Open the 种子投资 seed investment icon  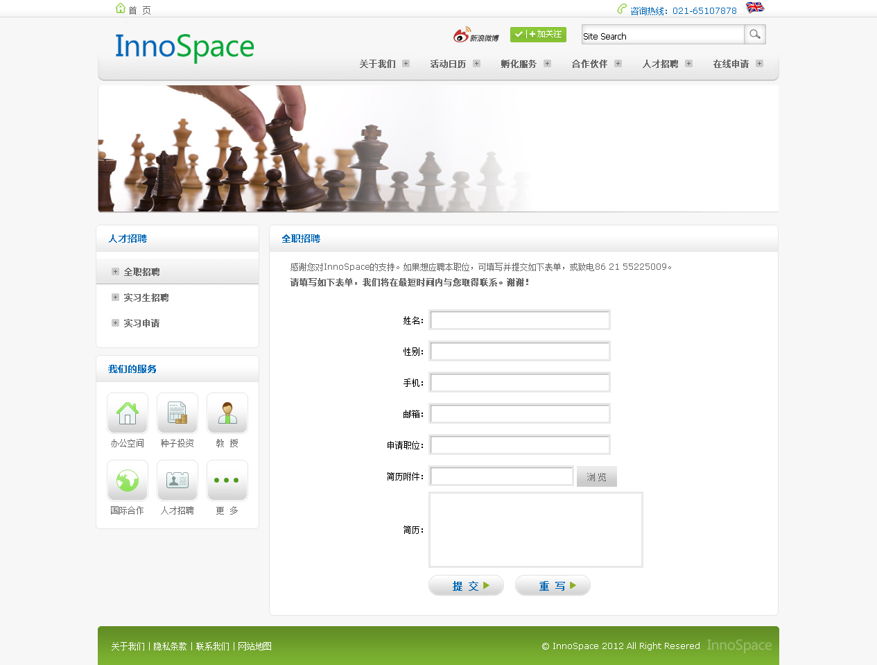[x=177, y=413]
